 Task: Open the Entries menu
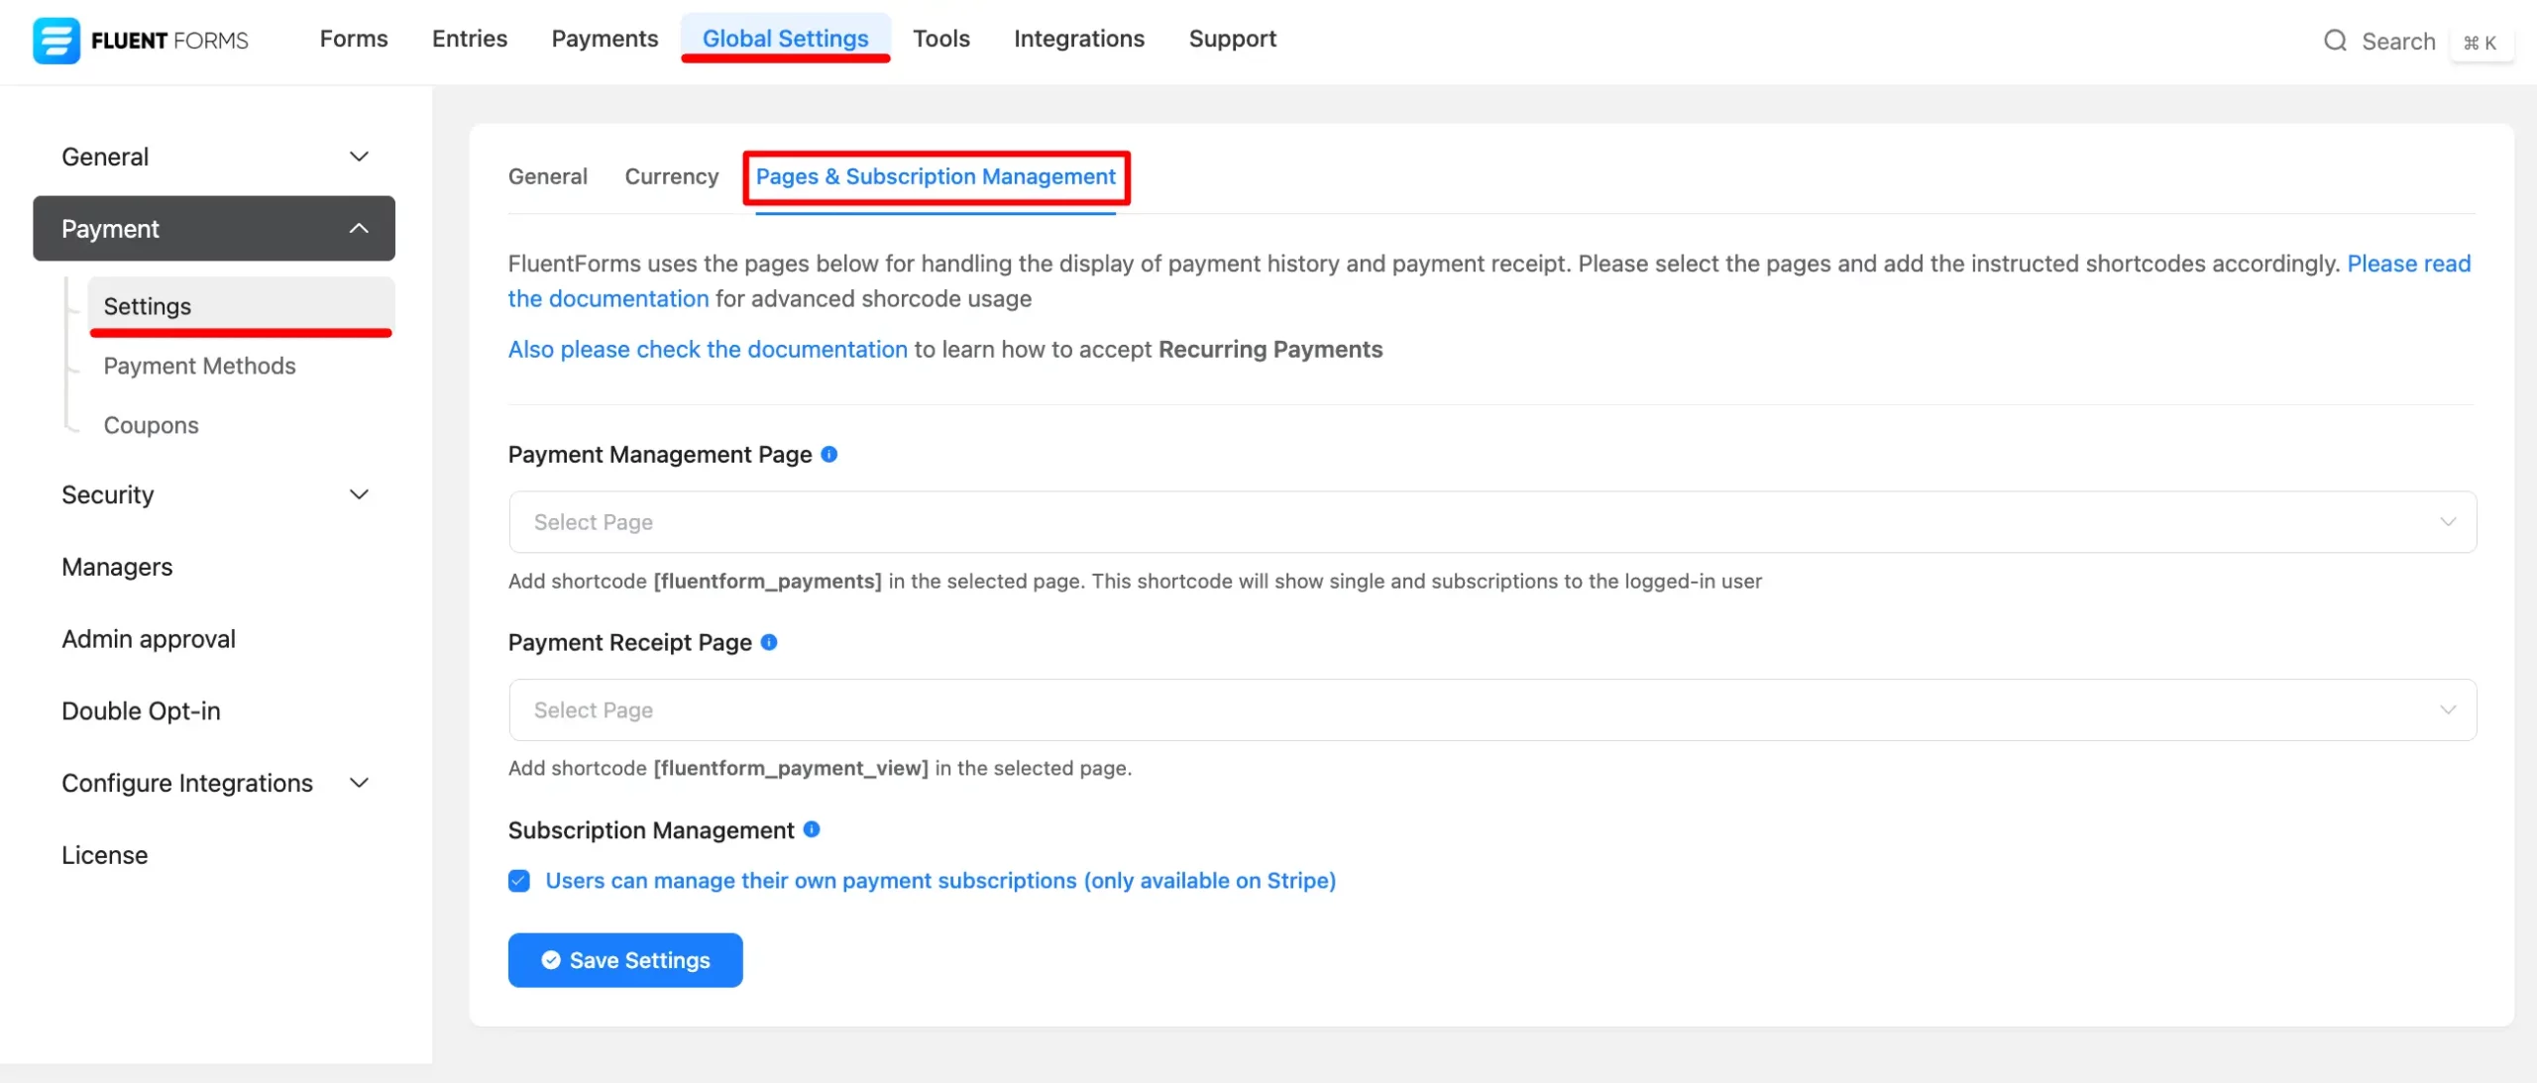tap(469, 39)
